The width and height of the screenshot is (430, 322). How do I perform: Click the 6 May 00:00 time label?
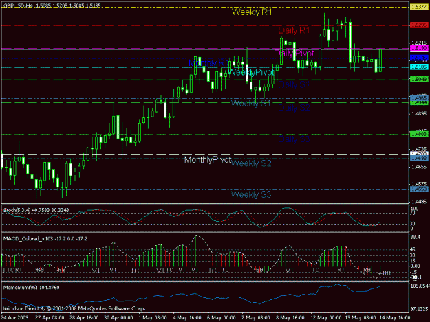222,318
